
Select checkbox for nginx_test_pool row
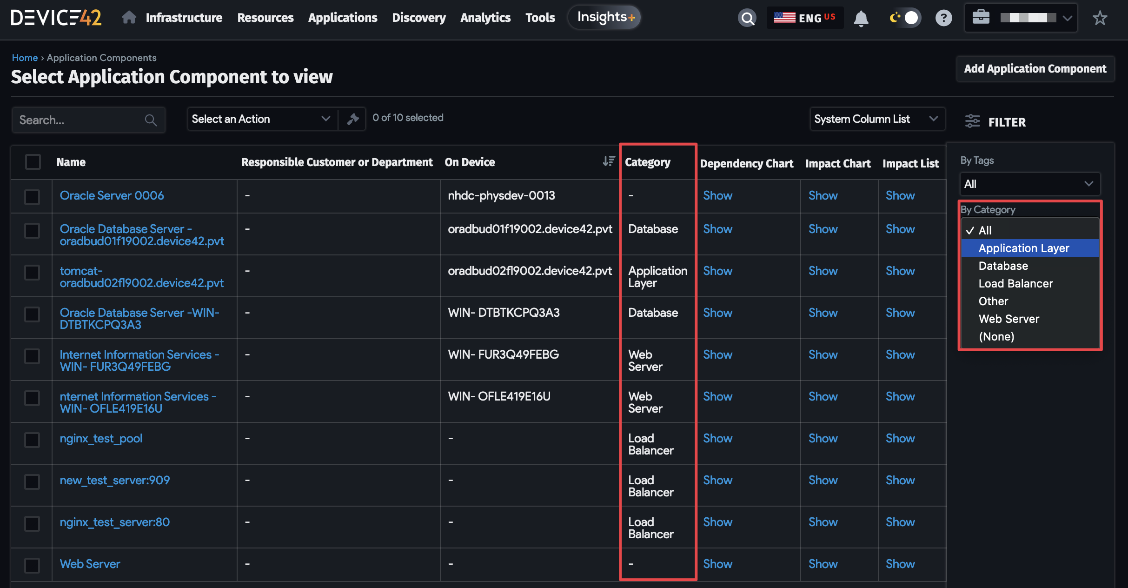[32, 440]
